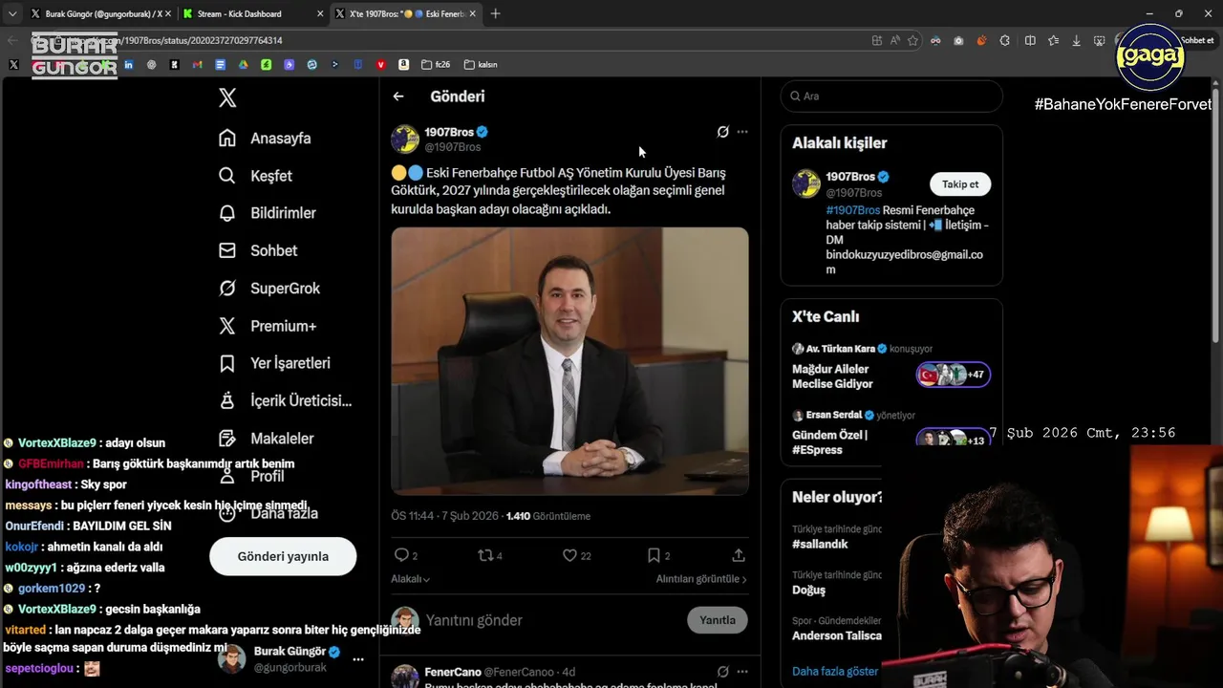Click the Gönderi yayınla button

tap(283, 556)
